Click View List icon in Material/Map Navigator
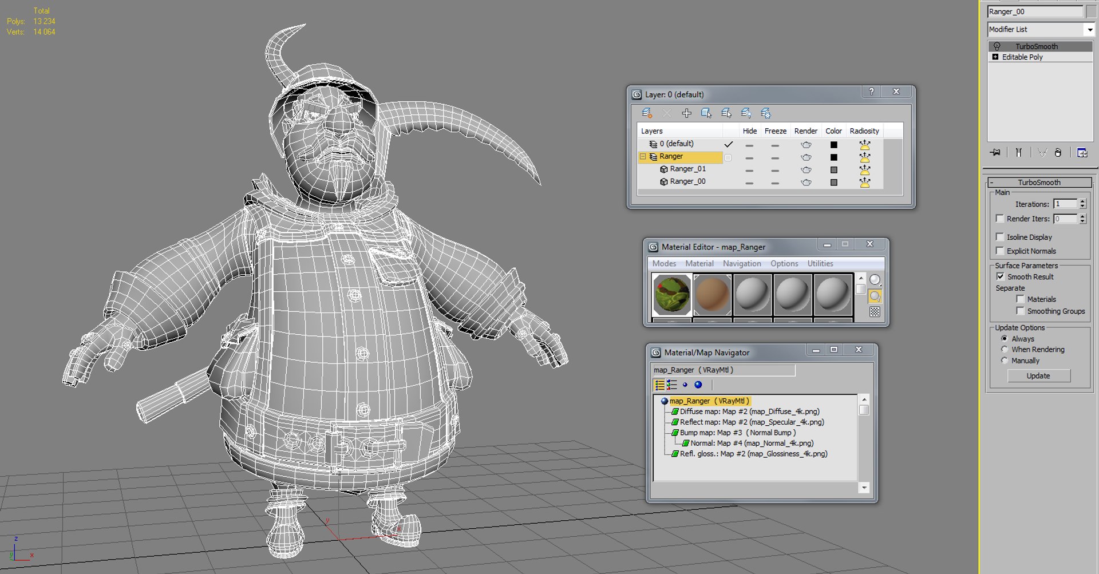 pos(659,385)
